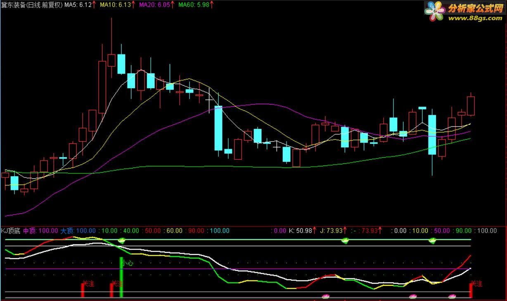The height and width of the screenshot is (301, 507).
Task: Click the green gem marker above the 小心 bar
Action: click(122, 240)
